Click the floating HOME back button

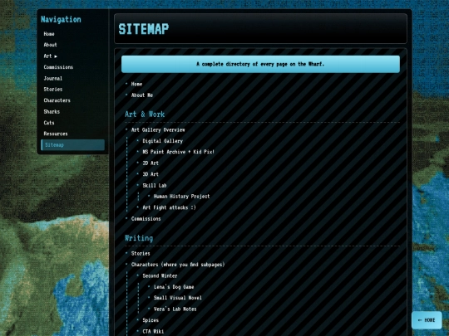pos(427,320)
